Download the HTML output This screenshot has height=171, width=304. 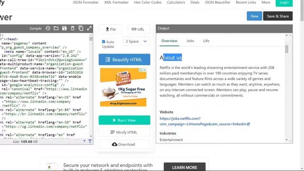[x=124, y=144]
